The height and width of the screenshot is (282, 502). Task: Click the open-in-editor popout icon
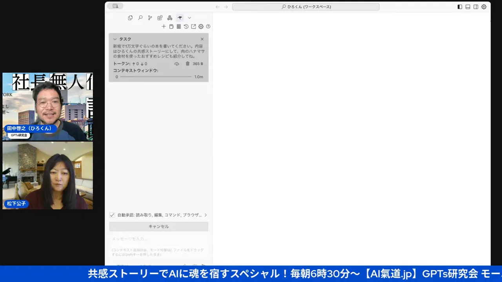(x=193, y=27)
